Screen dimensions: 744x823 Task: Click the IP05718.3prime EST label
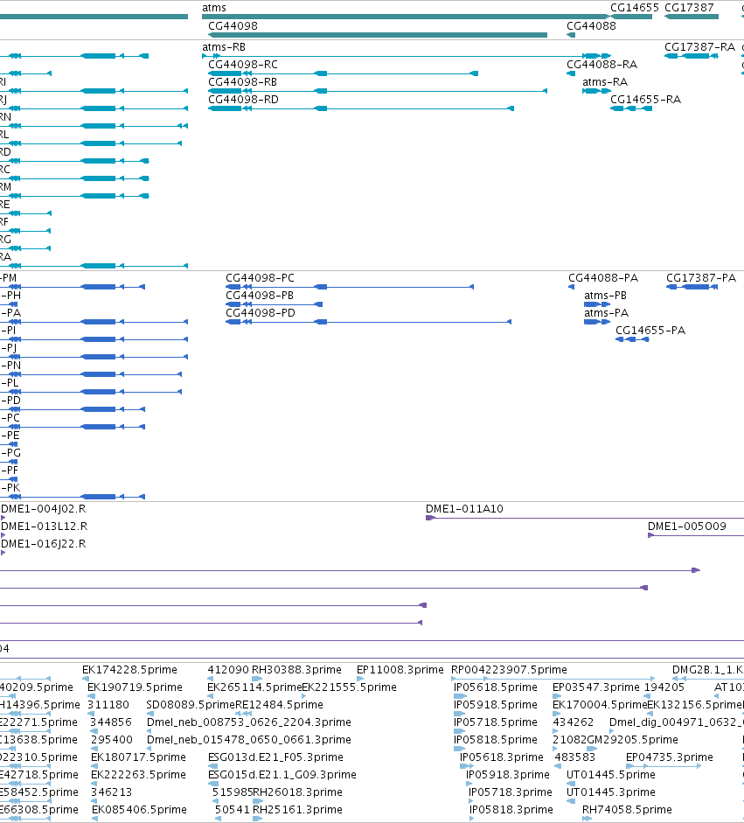(x=511, y=792)
